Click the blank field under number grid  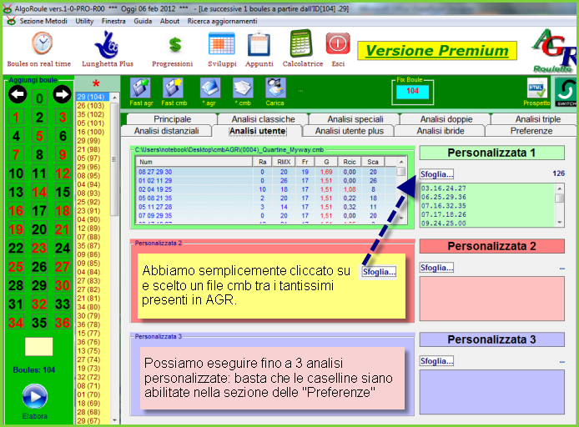(x=38, y=347)
